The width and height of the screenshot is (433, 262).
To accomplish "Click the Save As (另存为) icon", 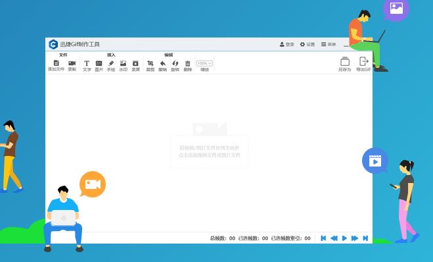I will [x=345, y=61].
